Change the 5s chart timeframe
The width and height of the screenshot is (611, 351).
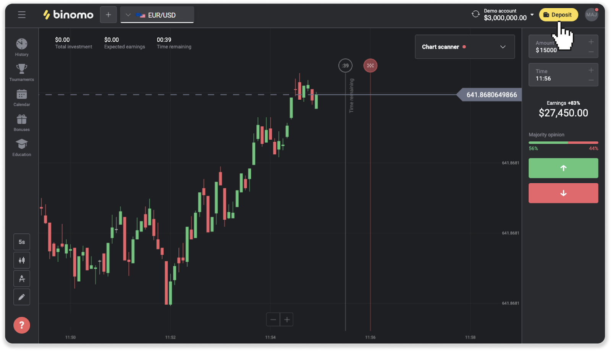click(x=22, y=242)
